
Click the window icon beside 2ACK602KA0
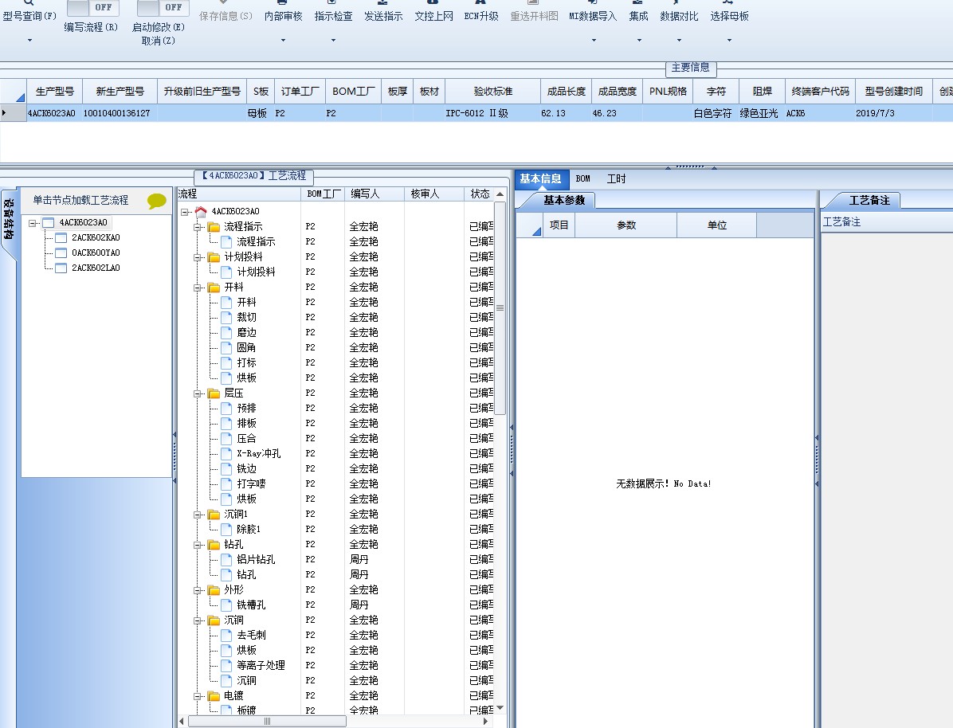(61, 237)
